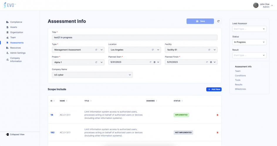Open the Location dropdown chevron

click(x=158, y=50)
